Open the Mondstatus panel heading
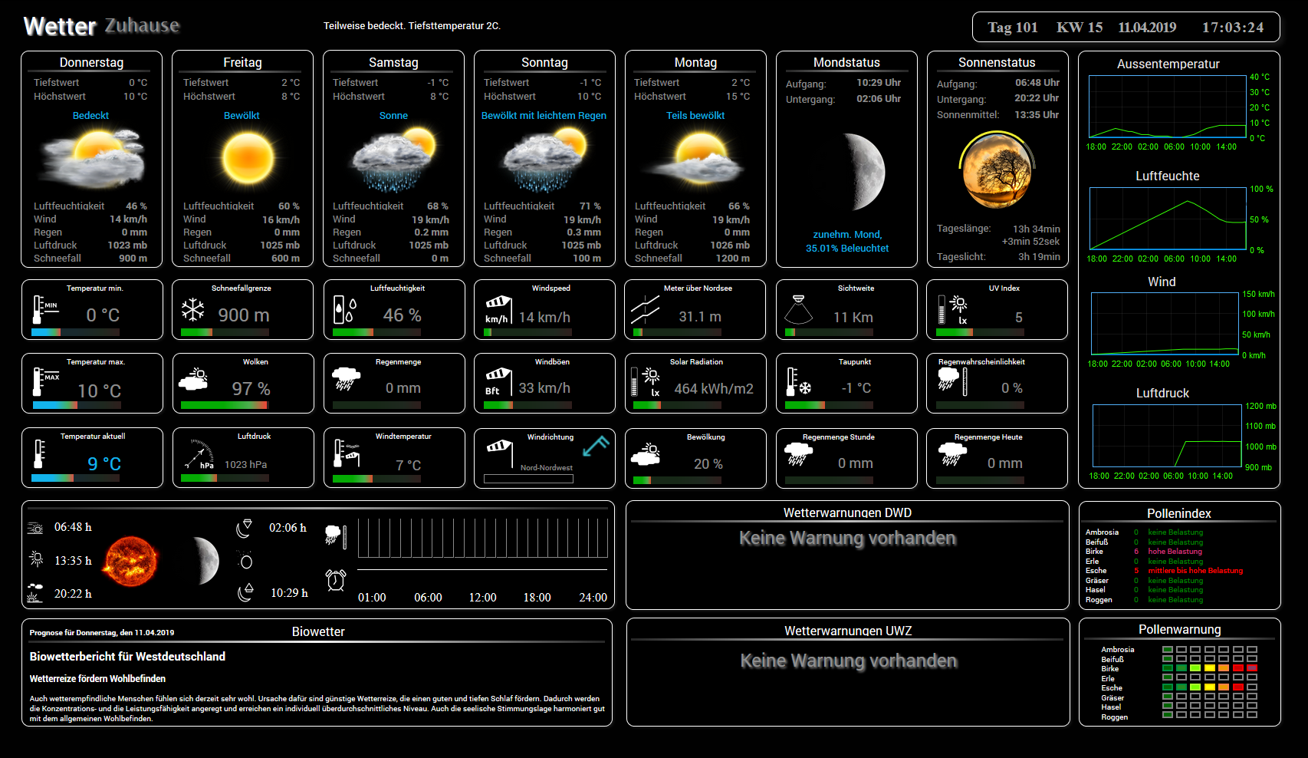 (x=846, y=63)
